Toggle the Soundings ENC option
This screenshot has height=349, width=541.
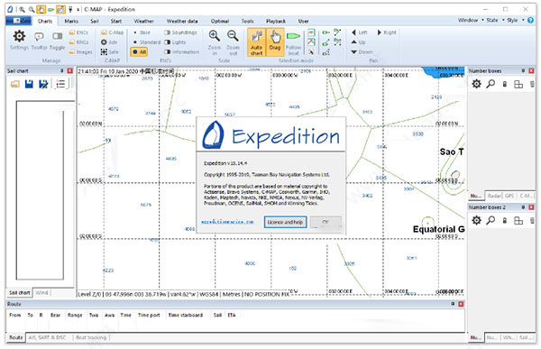pos(180,32)
